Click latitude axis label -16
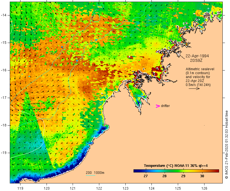230x191 pixels. coord(4,70)
